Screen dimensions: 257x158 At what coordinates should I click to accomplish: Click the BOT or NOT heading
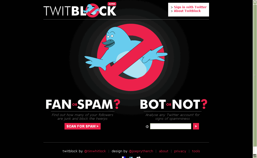pos(174,104)
